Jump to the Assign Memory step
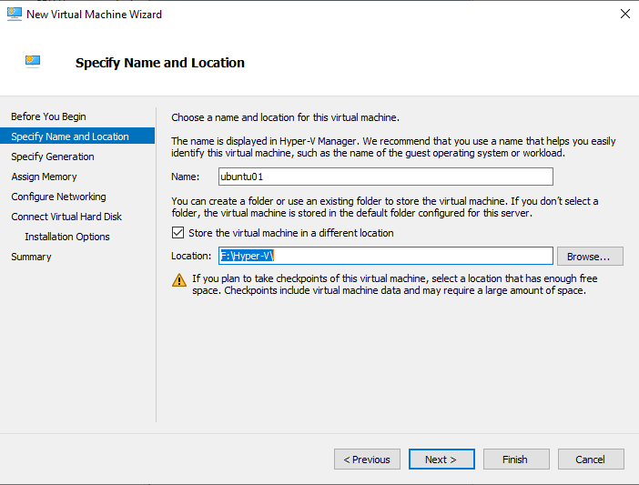 (x=44, y=177)
